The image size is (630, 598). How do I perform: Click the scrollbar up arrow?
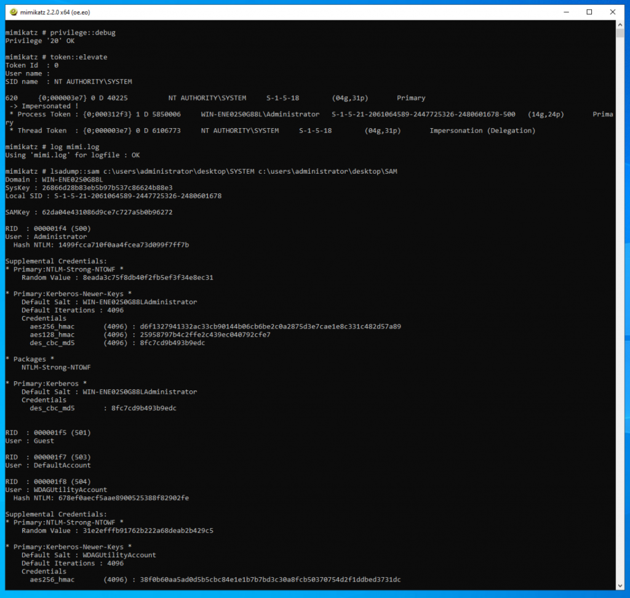pos(620,25)
